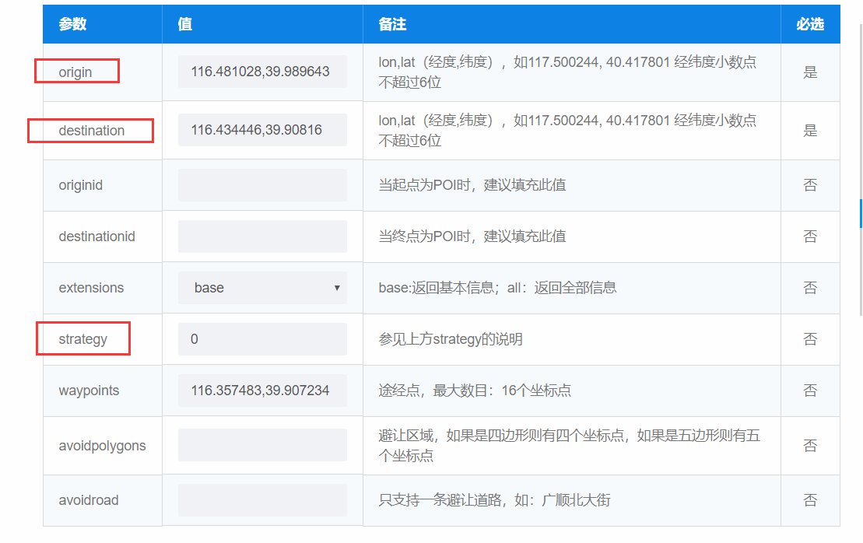Click the avoidroad parameter name
863x543 pixels.
[89, 500]
